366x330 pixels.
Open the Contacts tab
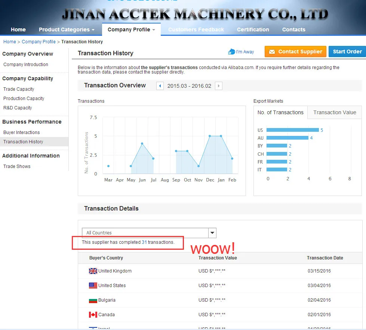(x=293, y=29)
